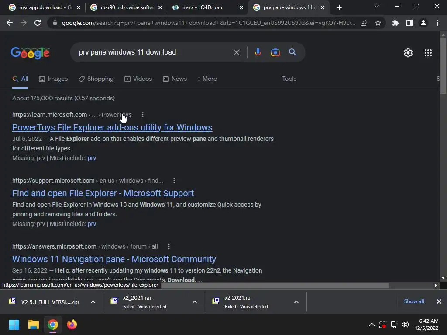Select Shopping search filter

[x=96, y=79]
